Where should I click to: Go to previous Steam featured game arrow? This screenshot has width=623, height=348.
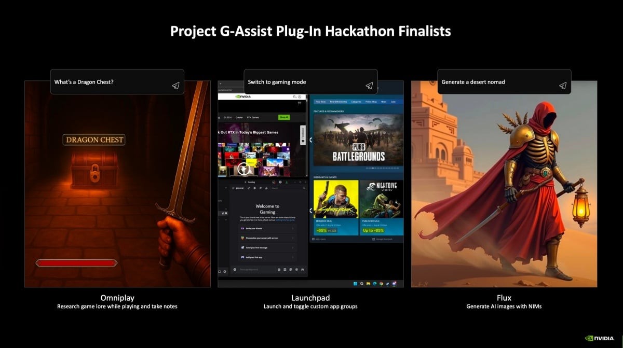[311, 140]
